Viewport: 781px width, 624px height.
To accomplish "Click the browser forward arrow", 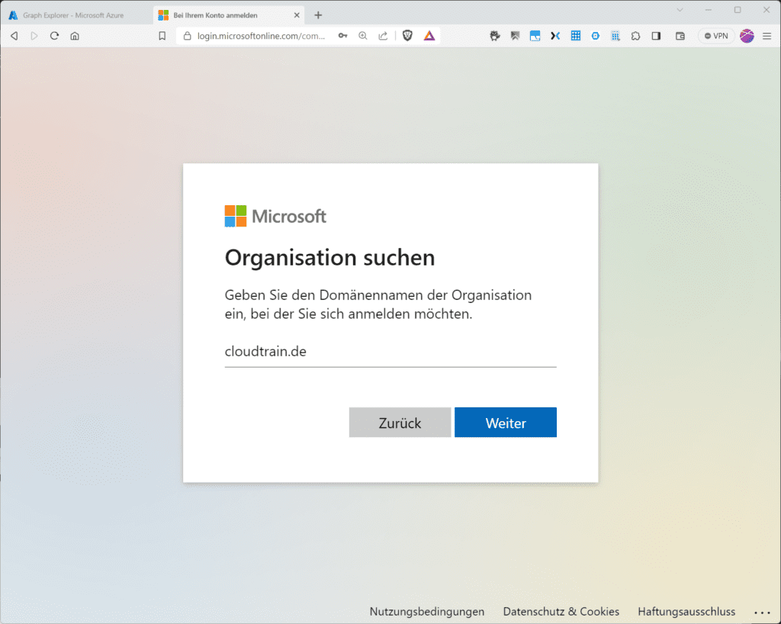I will coord(34,36).
